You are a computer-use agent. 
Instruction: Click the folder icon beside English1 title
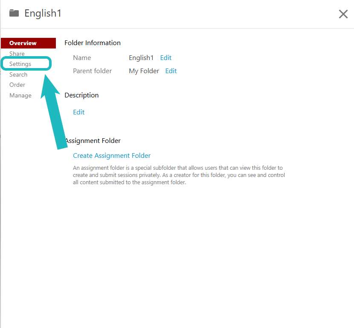(x=14, y=13)
